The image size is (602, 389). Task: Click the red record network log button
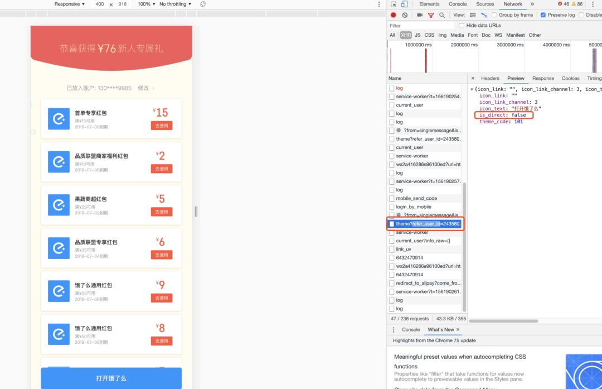[393, 15]
